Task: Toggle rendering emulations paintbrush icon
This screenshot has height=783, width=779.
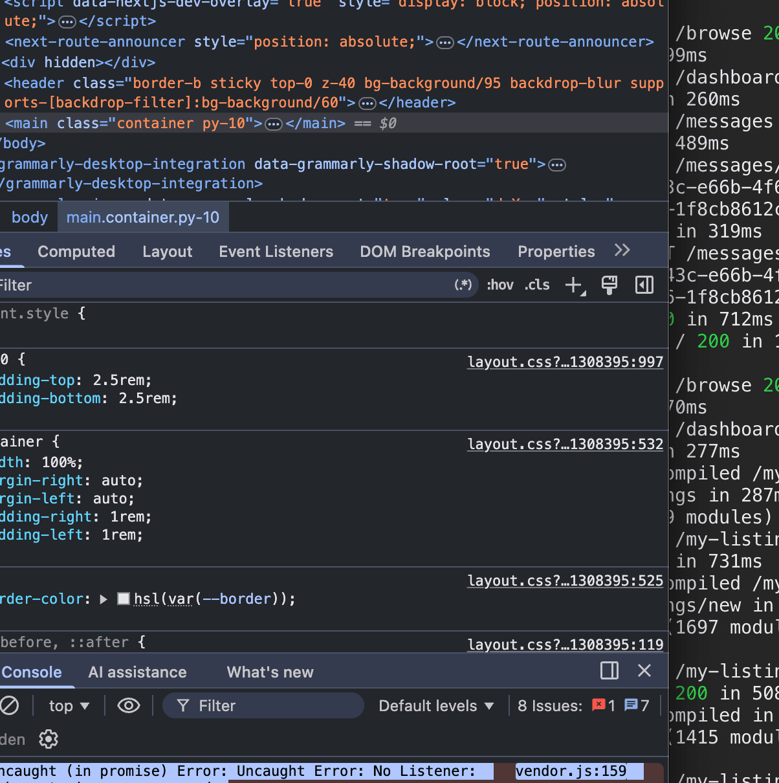Action: pos(609,285)
